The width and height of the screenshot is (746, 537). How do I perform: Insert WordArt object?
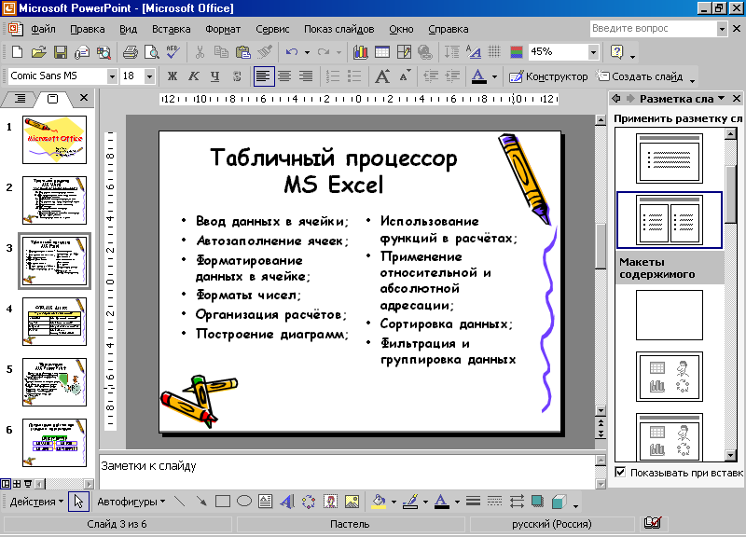[x=287, y=502]
